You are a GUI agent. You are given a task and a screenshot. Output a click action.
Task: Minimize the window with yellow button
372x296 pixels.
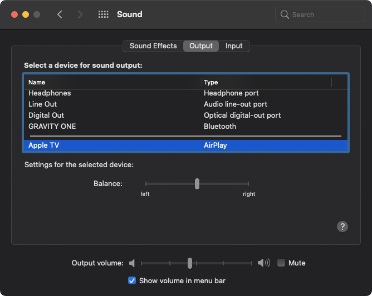pyautogui.click(x=26, y=14)
